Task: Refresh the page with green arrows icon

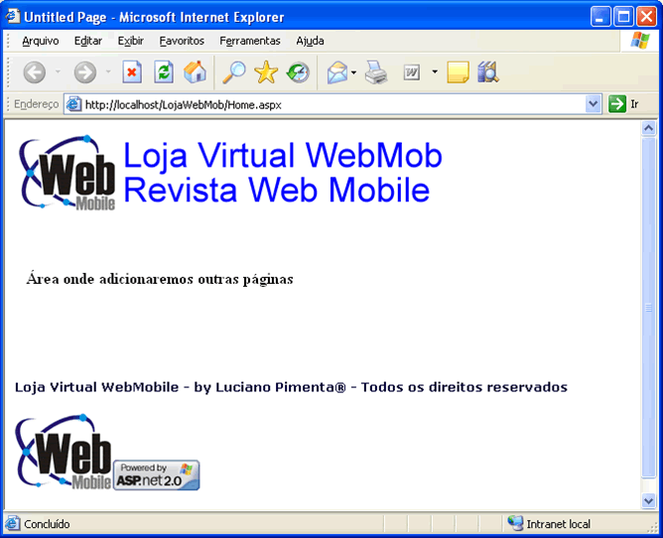Action: coord(164,72)
